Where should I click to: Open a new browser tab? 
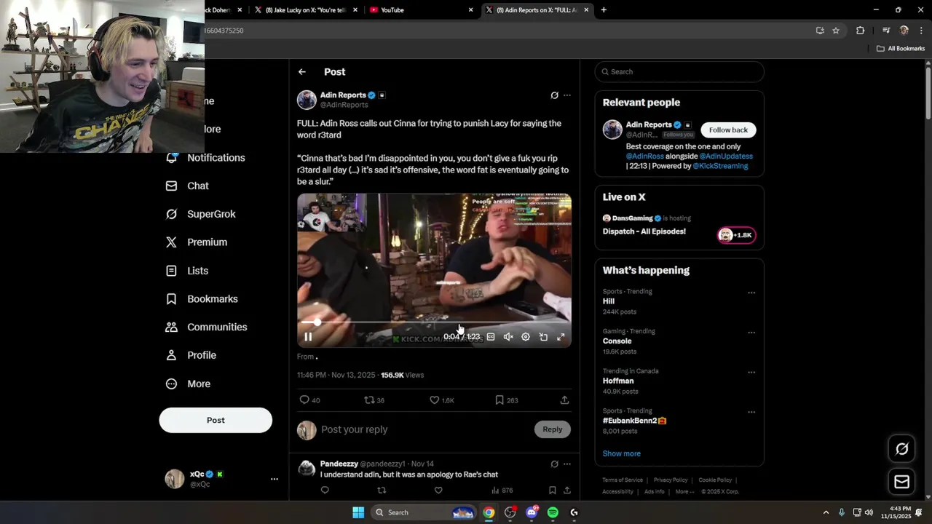[x=604, y=10]
